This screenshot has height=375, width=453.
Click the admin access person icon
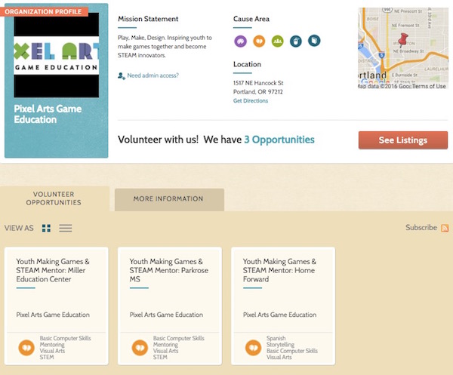pos(122,76)
